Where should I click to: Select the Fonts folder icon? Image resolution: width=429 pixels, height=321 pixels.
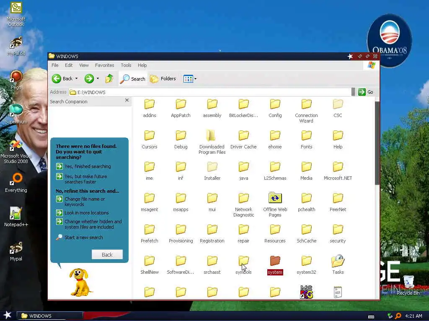[306, 135]
